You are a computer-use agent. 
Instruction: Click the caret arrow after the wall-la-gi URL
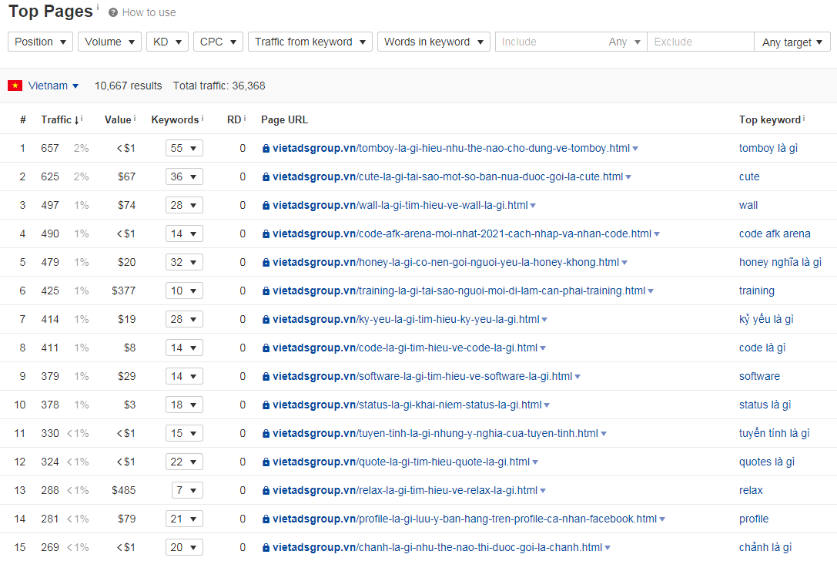(x=533, y=206)
